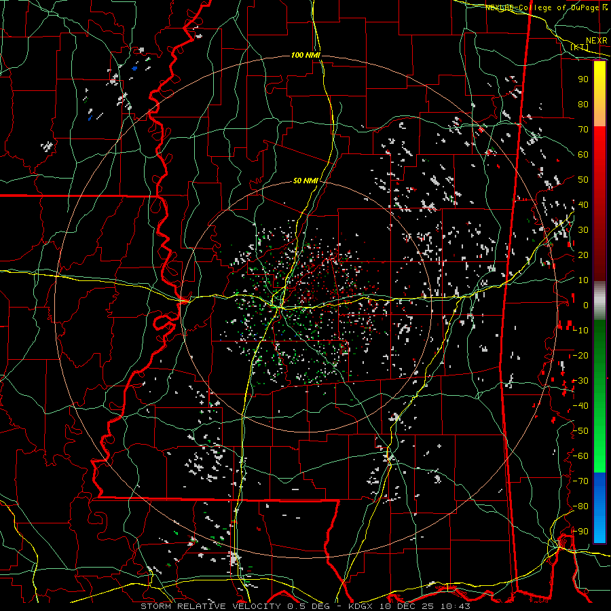The height and width of the screenshot is (611, 611).
Task: Click the bright green -60 kt color band
Action: pyautogui.click(x=599, y=456)
